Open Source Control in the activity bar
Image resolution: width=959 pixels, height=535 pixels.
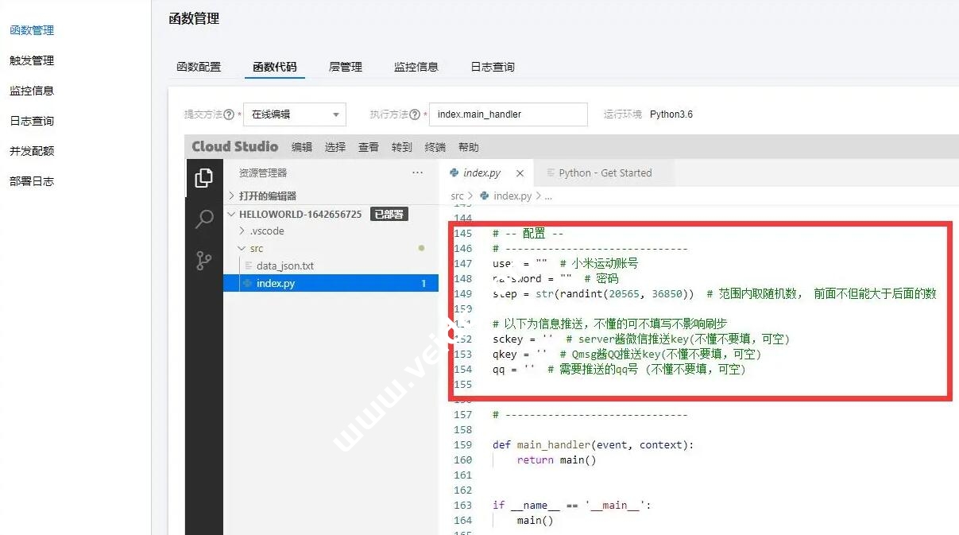[x=204, y=259]
